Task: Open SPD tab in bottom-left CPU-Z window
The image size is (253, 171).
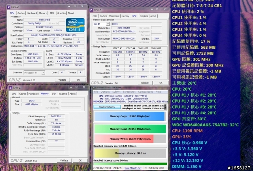Action: tap(54, 93)
